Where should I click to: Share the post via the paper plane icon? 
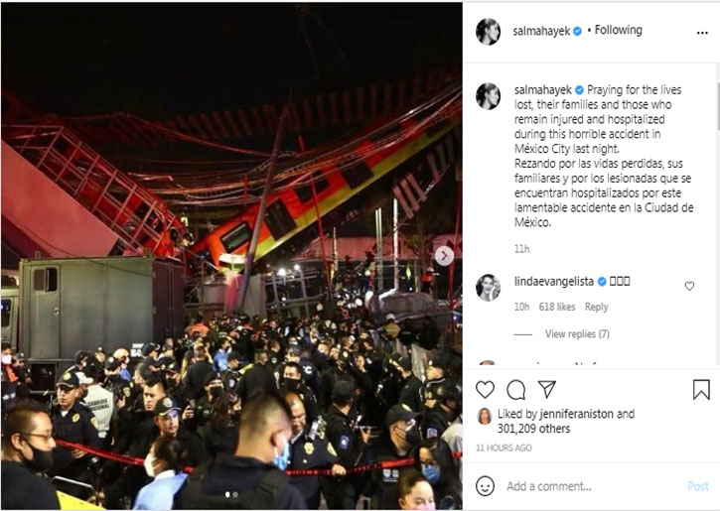[547, 389]
